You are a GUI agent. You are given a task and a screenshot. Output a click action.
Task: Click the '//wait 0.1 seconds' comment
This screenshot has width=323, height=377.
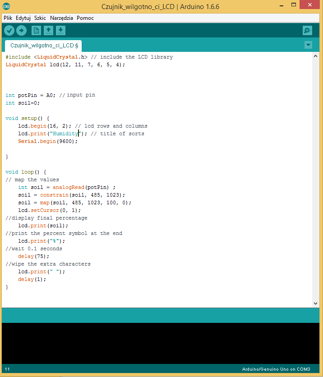pos(34,248)
